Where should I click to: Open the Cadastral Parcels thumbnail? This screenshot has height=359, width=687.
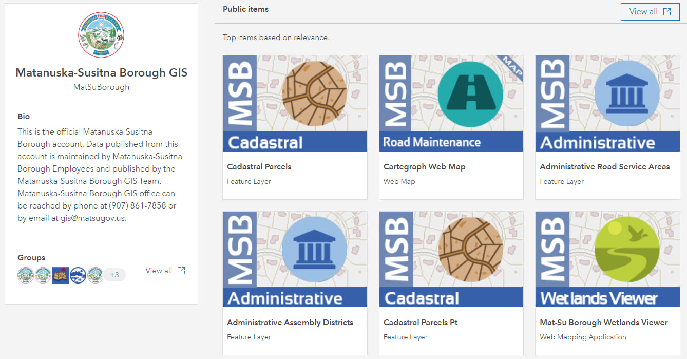pyautogui.click(x=295, y=103)
